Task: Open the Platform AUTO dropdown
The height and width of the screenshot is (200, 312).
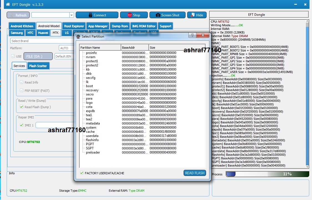Action: [x=66, y=48]
